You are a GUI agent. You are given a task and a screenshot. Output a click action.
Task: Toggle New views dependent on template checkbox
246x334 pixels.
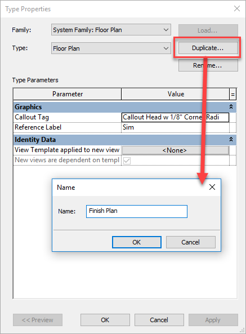tap(127, 161)
